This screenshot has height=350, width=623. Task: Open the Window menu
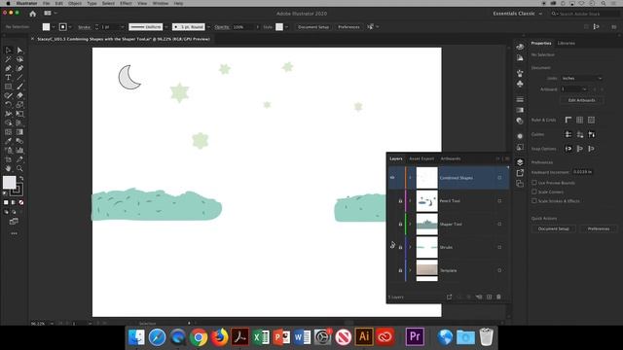[161, 3]
